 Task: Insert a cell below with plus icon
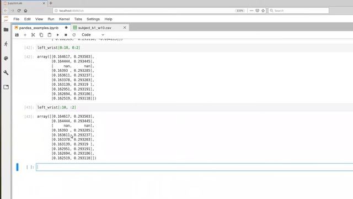[x=25, y=35]
